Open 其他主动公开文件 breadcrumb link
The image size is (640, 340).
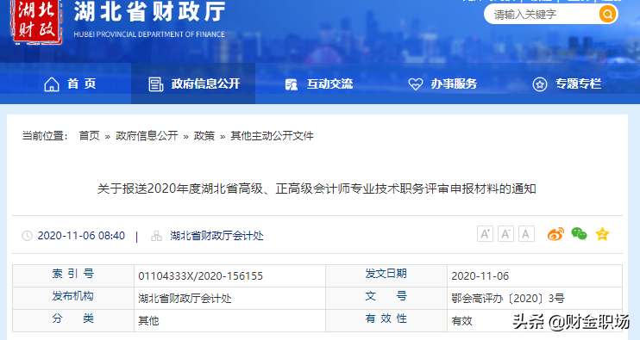click(x=273, y=136)
